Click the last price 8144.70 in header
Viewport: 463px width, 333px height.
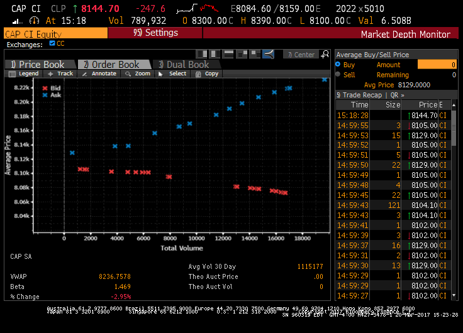click(100, 9)
